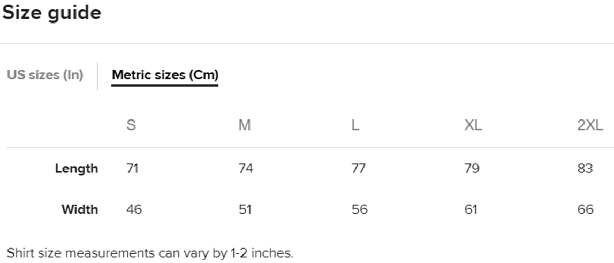The image size is (614, 263).
Task: Click the Width row label
Action: point(80,209)
